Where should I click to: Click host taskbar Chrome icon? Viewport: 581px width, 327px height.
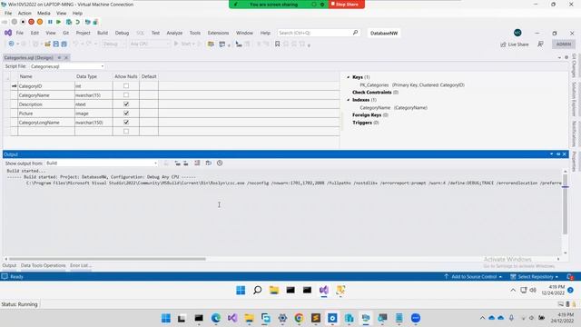click(x=299, y=318)
